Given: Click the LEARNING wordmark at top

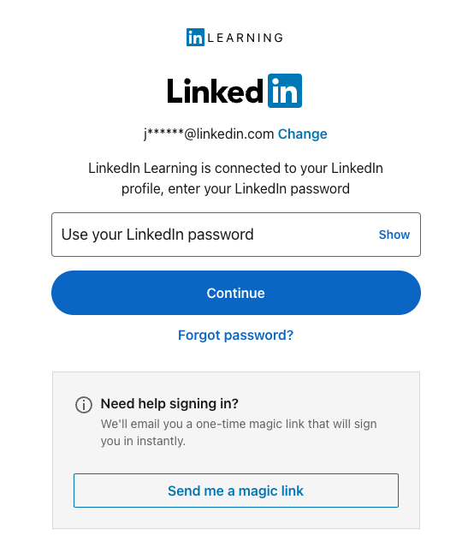Looking at the screenshot, I should click(246, 38).
